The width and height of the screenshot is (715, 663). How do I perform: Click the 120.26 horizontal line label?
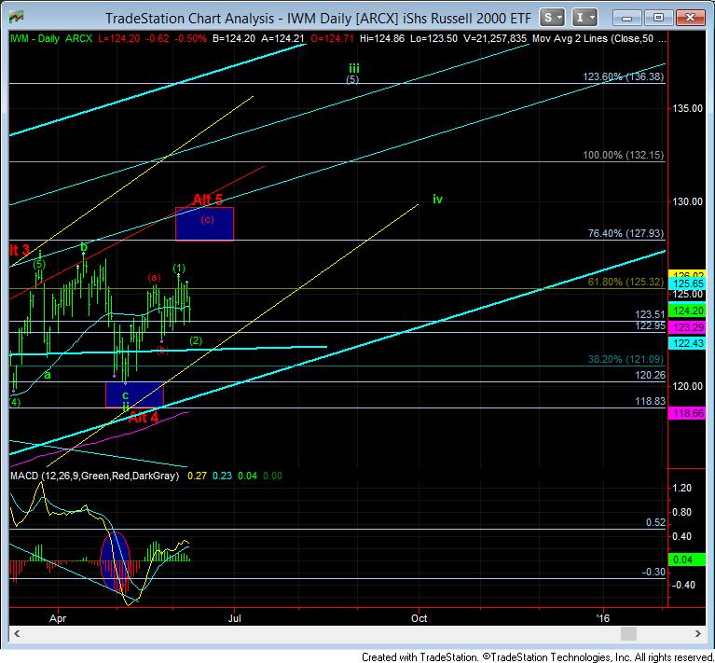[651, 375]
